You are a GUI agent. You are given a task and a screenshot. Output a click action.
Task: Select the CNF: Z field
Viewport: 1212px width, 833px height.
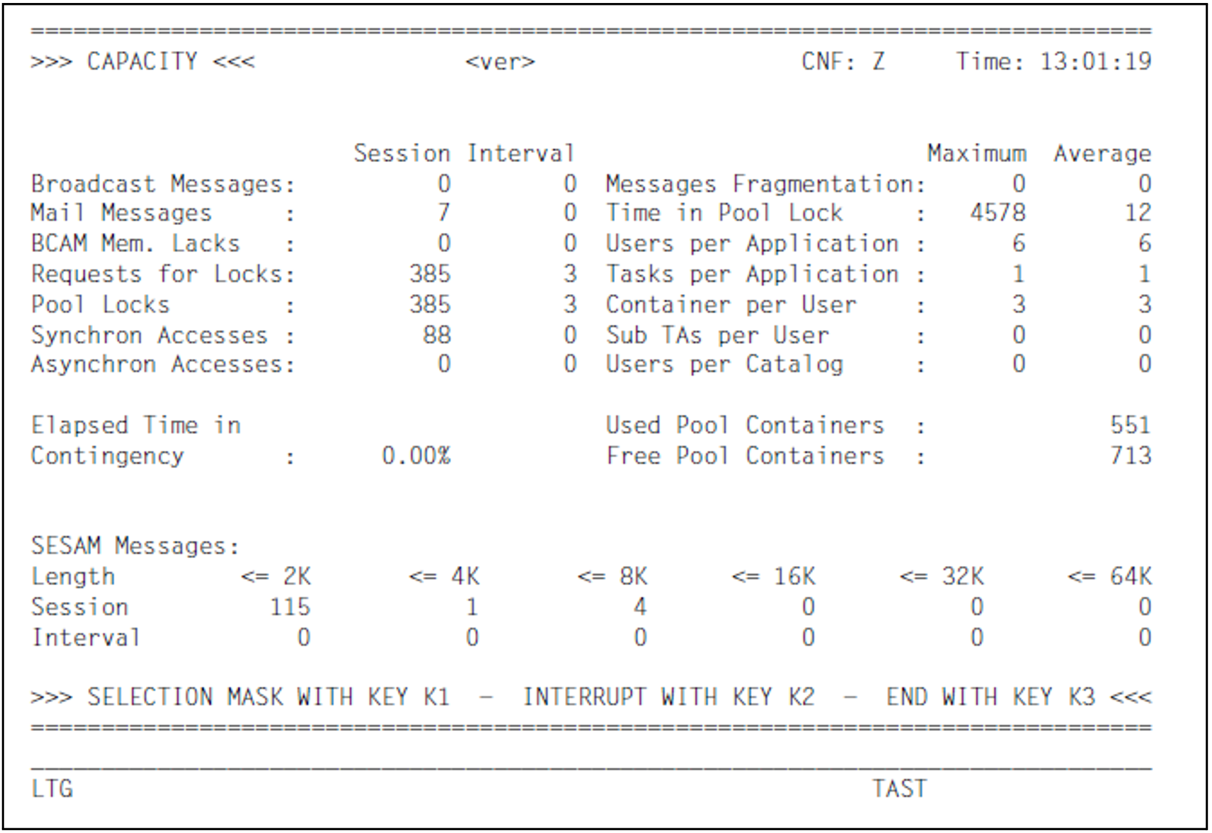click(x=843, y=61)
